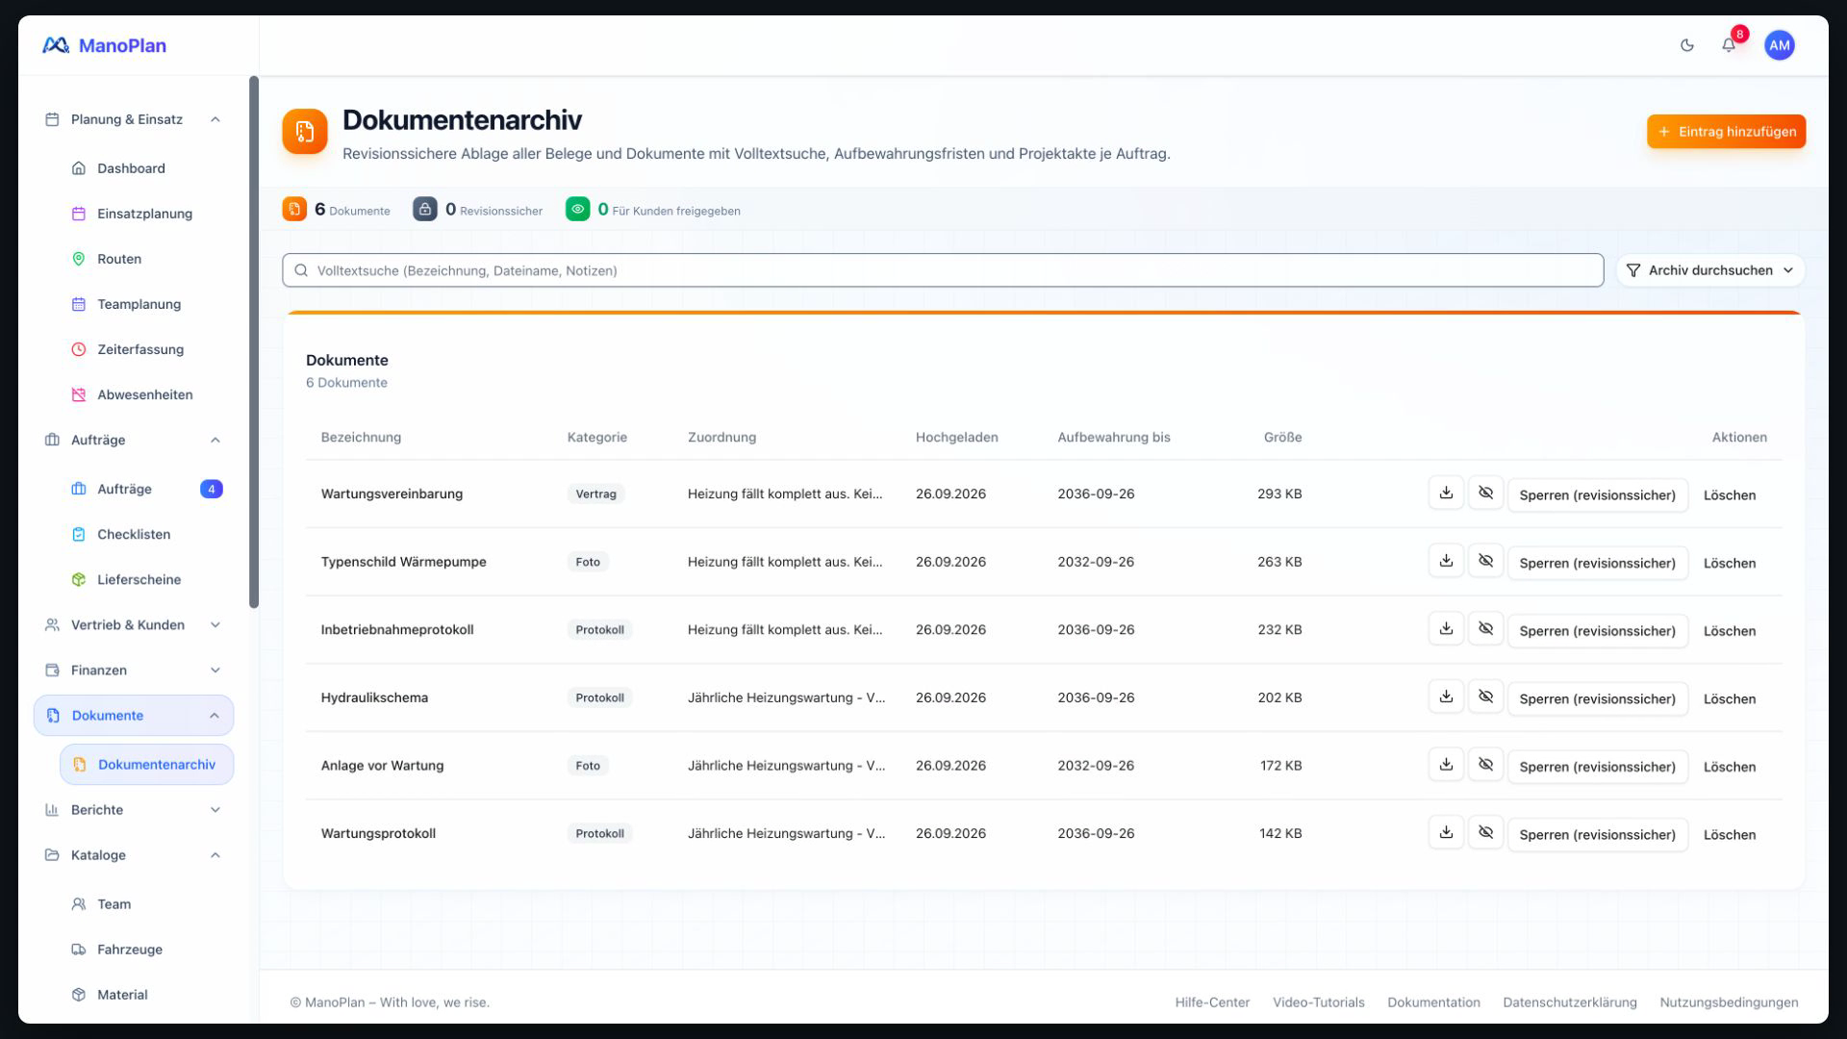Download Anlage vor Wartung photo

coord(1446,765)
